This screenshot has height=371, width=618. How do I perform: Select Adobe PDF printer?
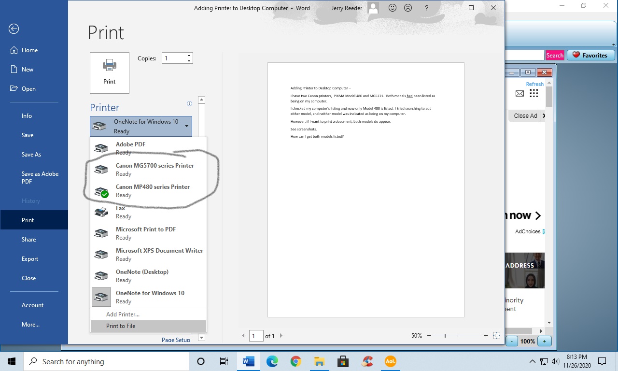click(148, 148)
